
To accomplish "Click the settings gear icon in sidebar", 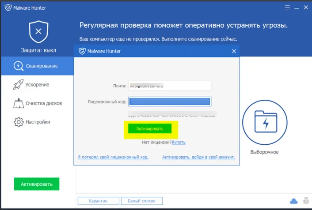I will coord(19,122).
